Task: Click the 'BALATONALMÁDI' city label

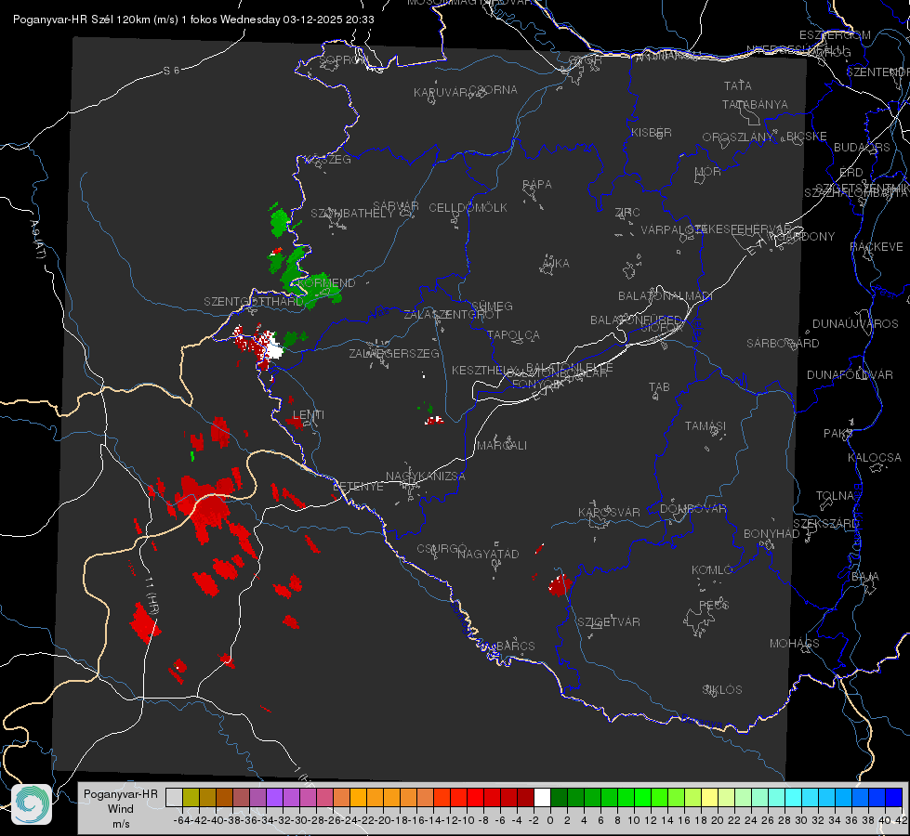Action: pos(666,296)
